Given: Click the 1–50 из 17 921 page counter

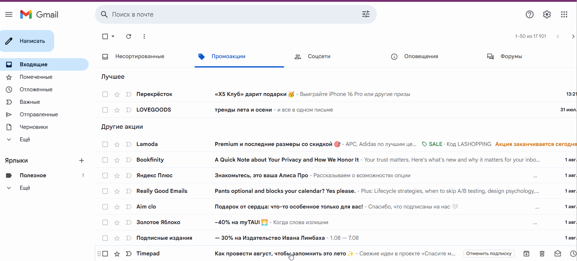Looking at the screenshot, I should click(x=530, y=36).
